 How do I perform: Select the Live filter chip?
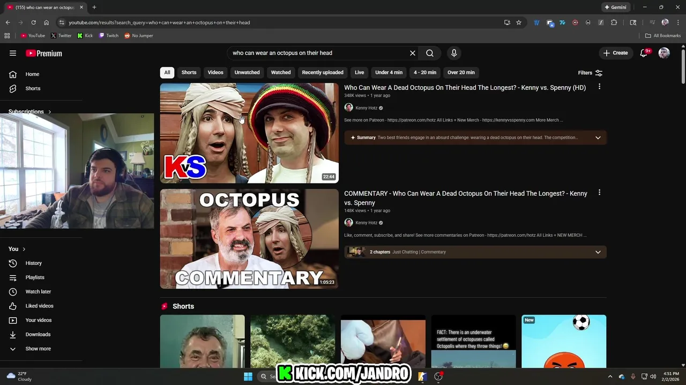click(x=359, y=72)
